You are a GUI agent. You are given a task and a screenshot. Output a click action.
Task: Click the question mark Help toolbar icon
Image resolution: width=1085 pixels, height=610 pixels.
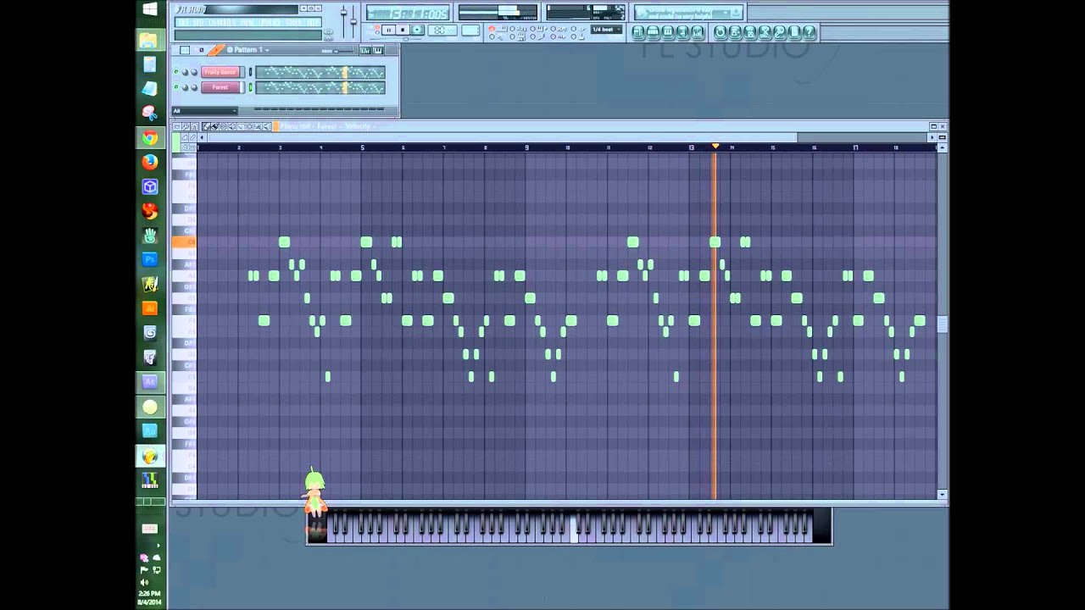[x=809, y=32]
